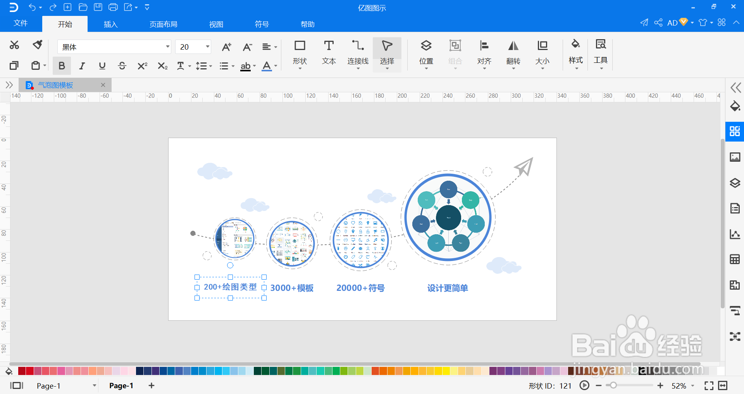The image size is (744, 394).
Task: Switch to the 插入 tab
Action: click(x=110, y=24)
